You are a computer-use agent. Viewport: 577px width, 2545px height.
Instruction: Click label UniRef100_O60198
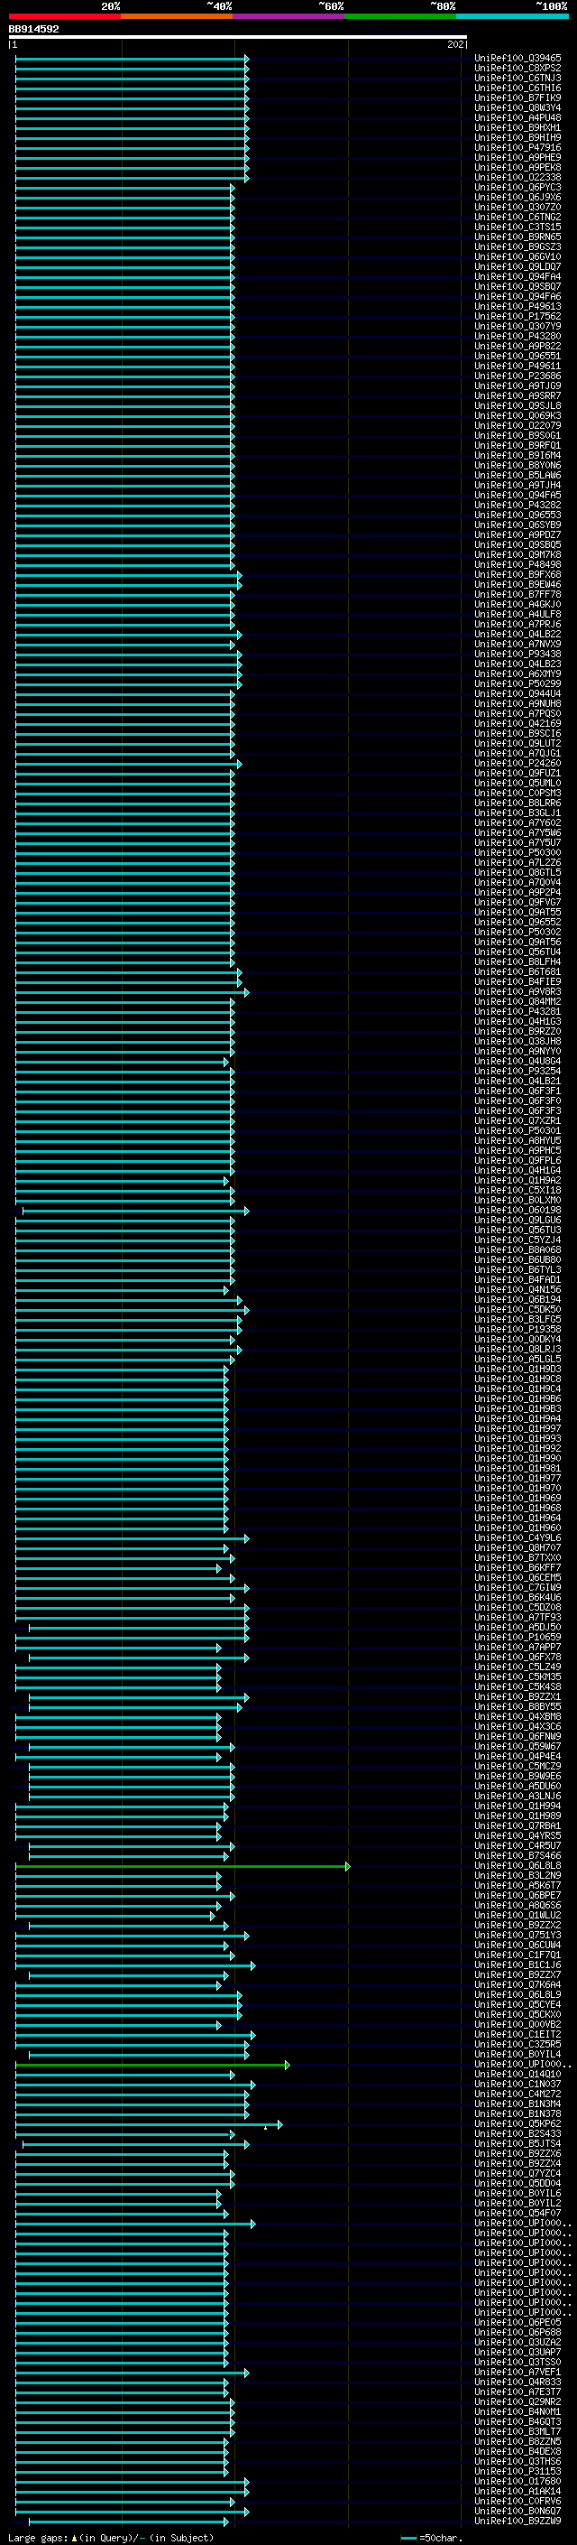coord(517,1211)
